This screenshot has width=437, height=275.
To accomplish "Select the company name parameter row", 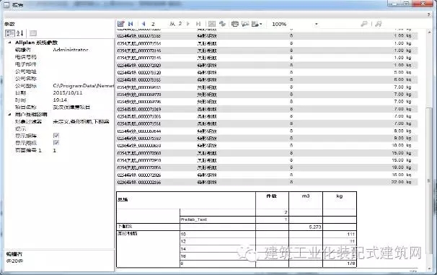I will 60,79.
